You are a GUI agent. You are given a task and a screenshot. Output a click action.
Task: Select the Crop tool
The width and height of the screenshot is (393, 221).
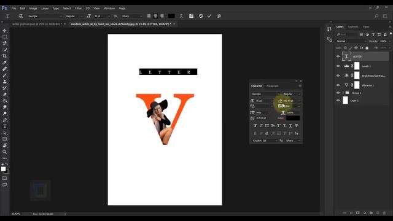[4, 56]
